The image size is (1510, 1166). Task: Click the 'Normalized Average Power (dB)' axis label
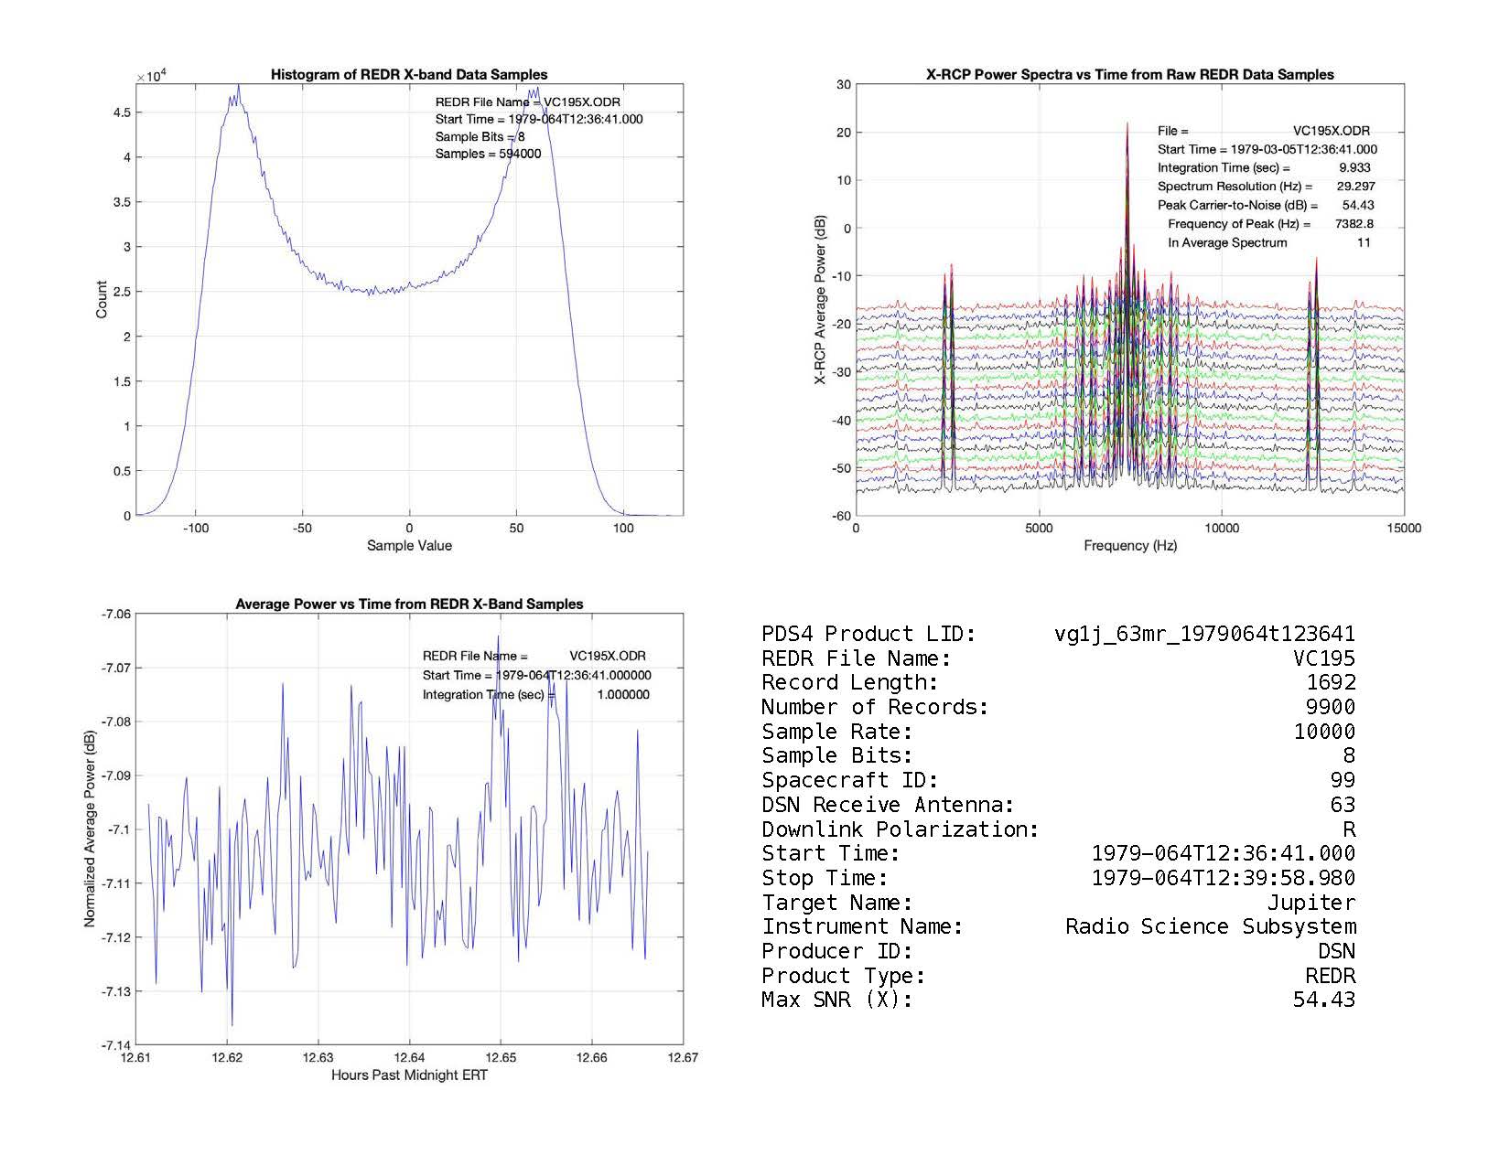coord(90,829)
